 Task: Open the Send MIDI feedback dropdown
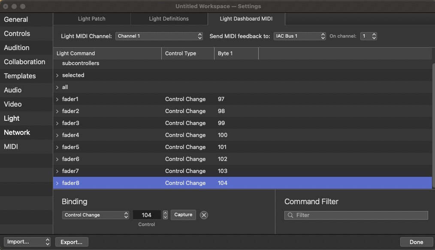(x=299, y=36)
